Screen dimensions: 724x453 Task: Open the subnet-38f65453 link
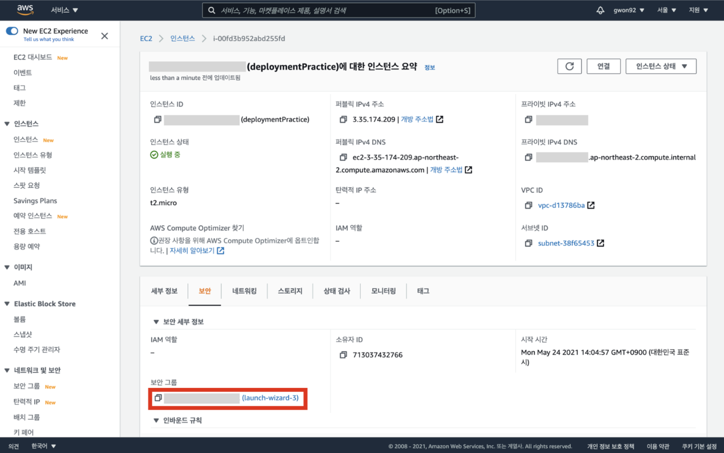[566, 243]
